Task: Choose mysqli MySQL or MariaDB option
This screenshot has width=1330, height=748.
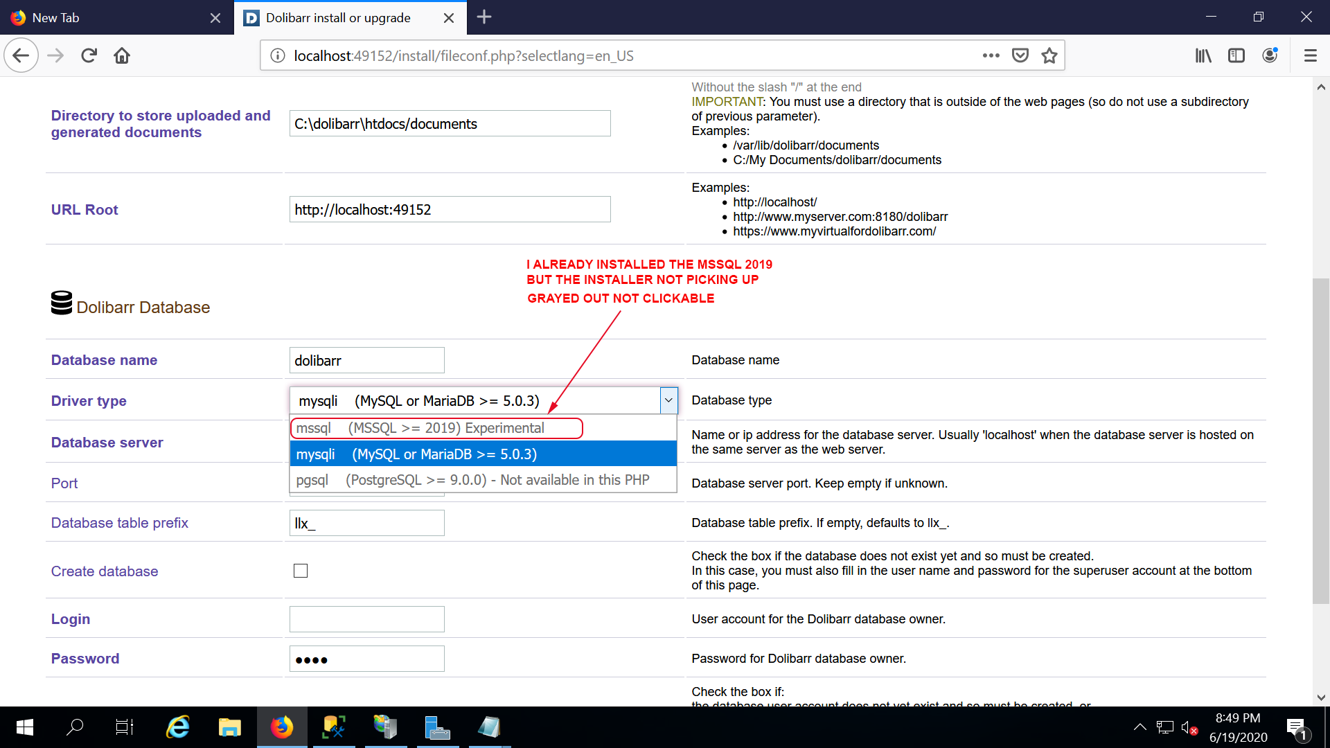Action: coord(483,454)
